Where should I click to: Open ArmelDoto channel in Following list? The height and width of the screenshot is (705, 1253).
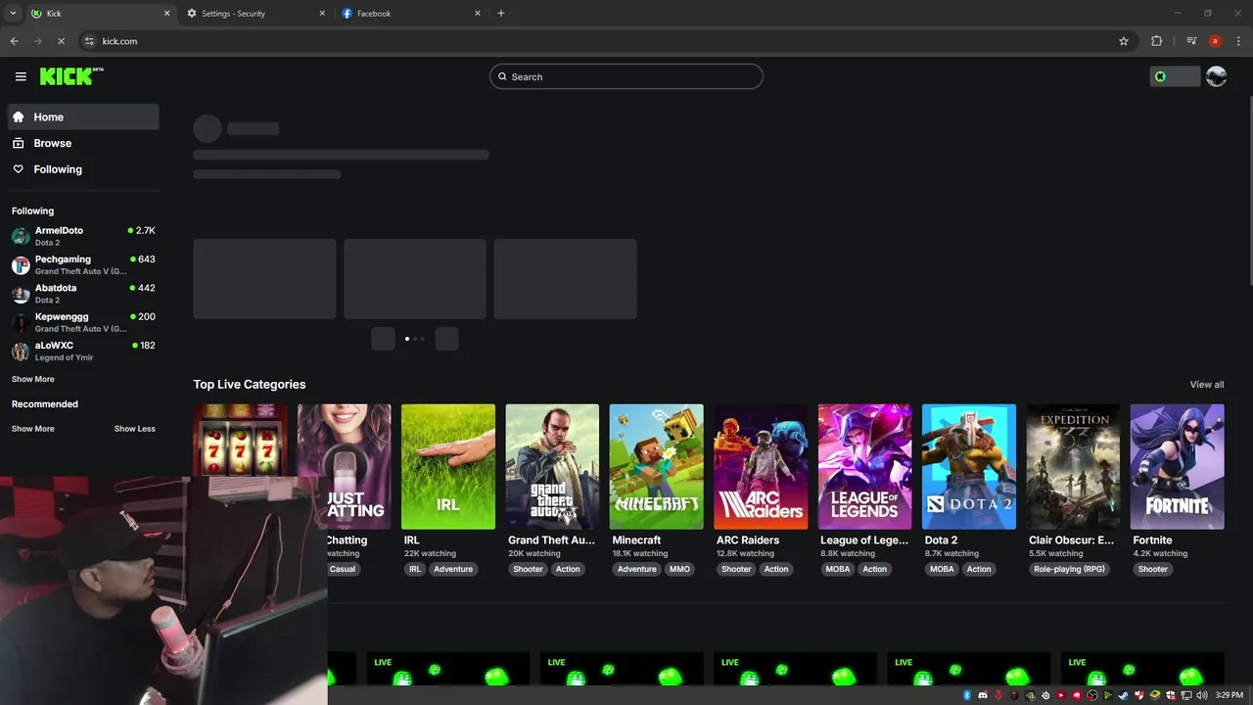tap(83, 236)
